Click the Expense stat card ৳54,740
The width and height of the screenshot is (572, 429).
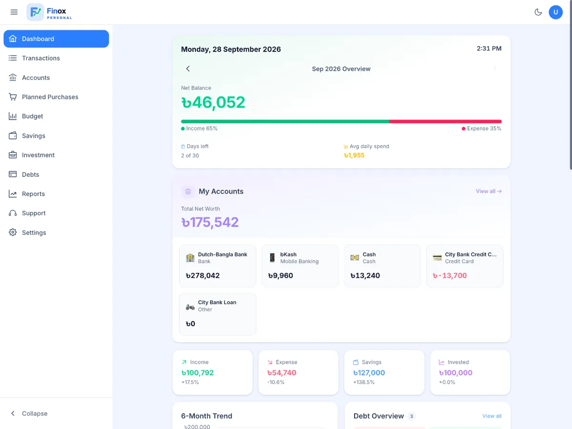(x=298, y=373)
